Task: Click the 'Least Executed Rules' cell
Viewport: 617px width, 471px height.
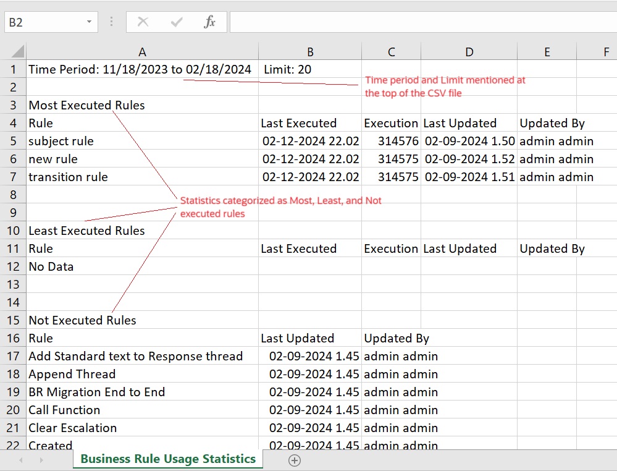Action: 143,231
